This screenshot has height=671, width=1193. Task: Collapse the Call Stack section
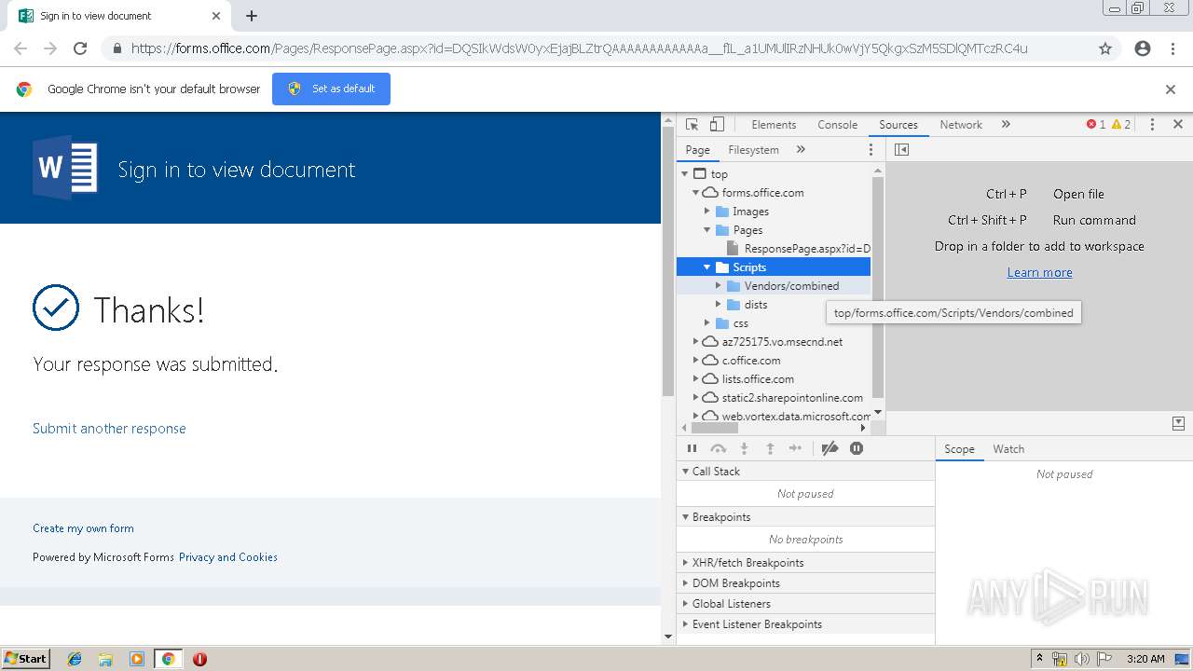tap(805, 472)
